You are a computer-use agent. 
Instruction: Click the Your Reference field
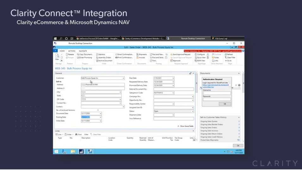(x=174, y=119)
